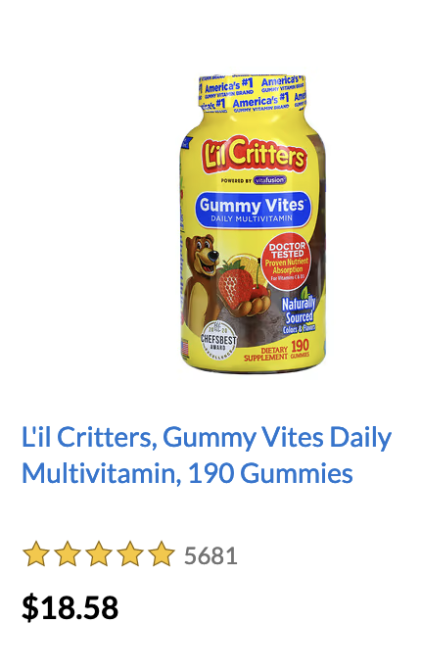Click the fifth gold rating star

(162, 553)
